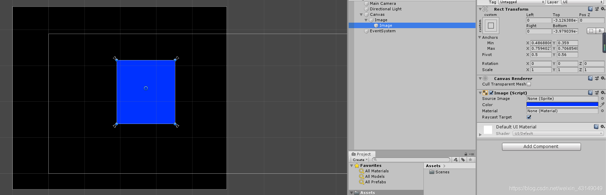
Task: Select EventSystem in Hierarchy
Action: (x=382, y=31)
